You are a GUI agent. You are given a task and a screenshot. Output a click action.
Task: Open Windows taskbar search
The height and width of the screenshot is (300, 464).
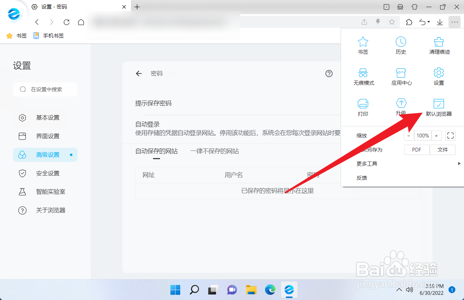click(194, 290)
